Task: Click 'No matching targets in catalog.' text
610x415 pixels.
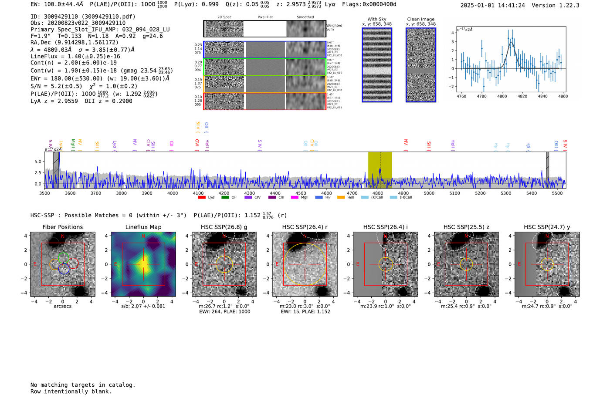Action: pos(83,385)
